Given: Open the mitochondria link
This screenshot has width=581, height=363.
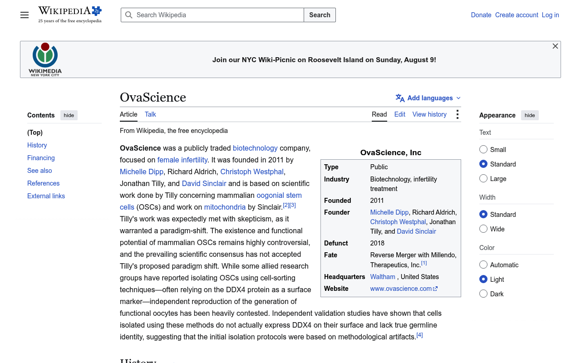Looking at the screenshot, I should coord(225,207).
